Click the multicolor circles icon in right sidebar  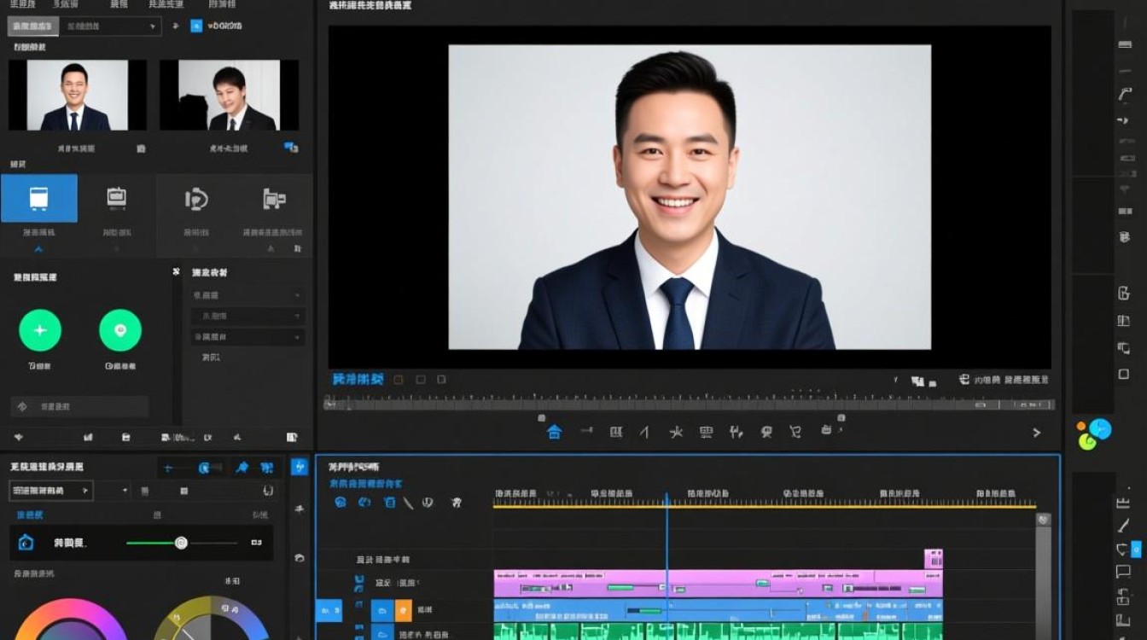[1092, 434]
